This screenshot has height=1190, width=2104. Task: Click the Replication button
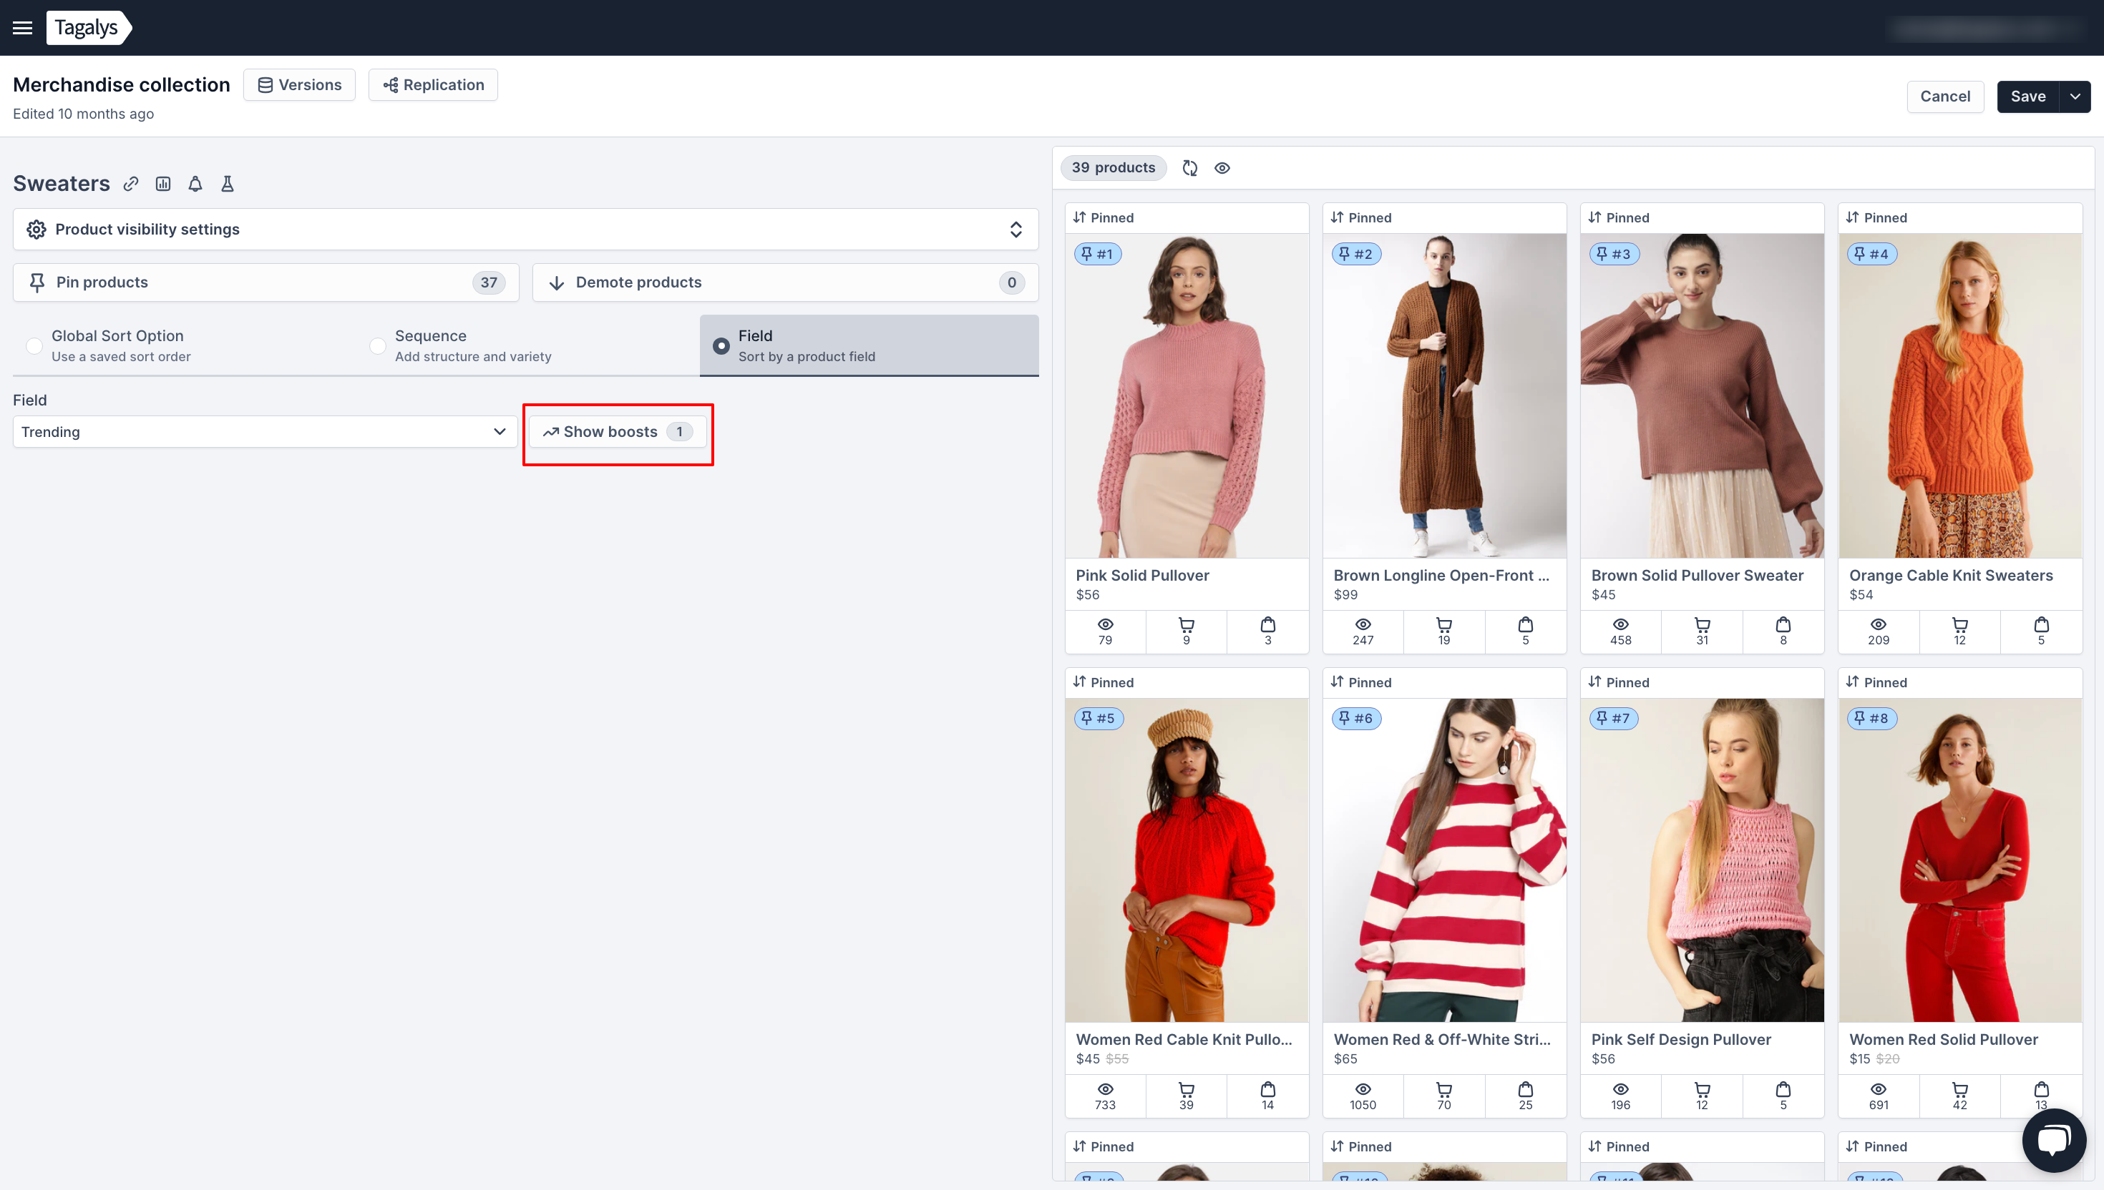click(434, 85)
